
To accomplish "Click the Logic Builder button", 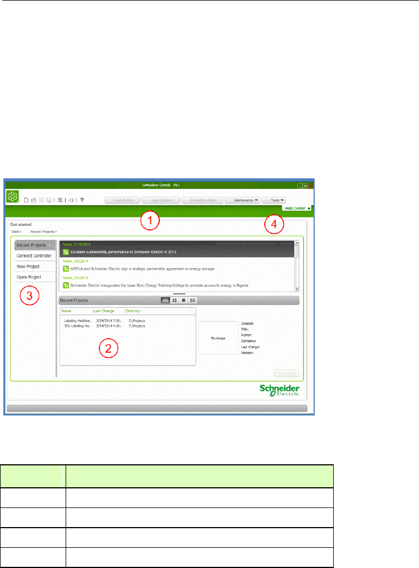I will point(122,200).
